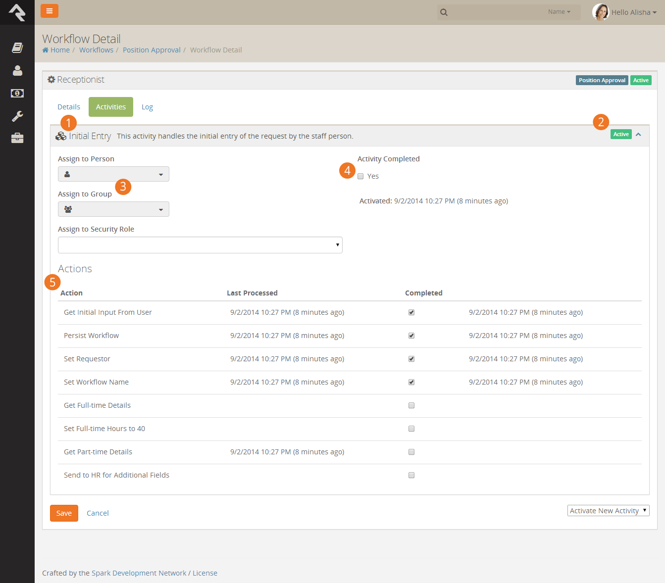The image size is (665, 583).
Task: Click the search magnifier icon
Action: tap(444, 12)
